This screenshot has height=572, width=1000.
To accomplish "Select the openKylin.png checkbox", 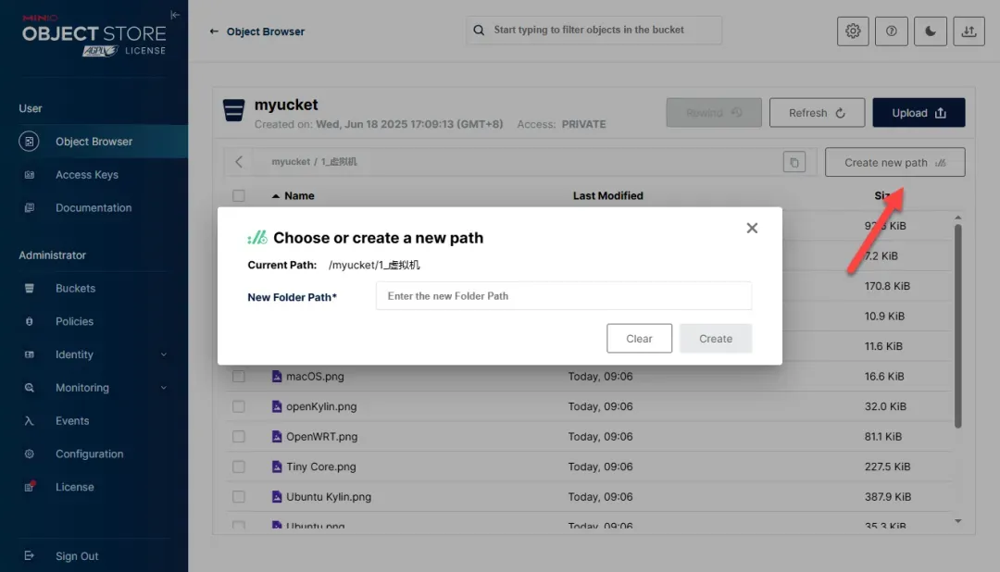I will [239, 406].
